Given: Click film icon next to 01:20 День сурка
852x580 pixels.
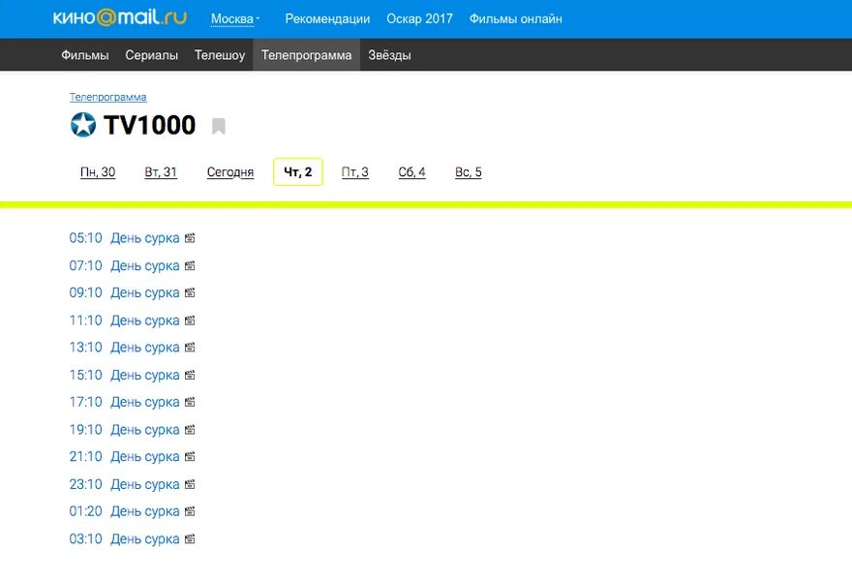Looking at the screenshot, I should click(190, 511).
